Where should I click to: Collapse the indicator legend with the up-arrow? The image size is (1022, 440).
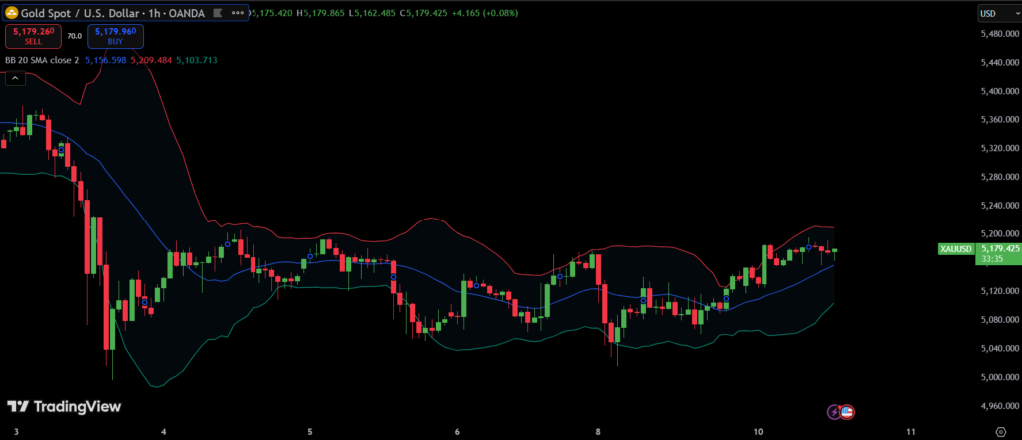[x=16, y=78]
